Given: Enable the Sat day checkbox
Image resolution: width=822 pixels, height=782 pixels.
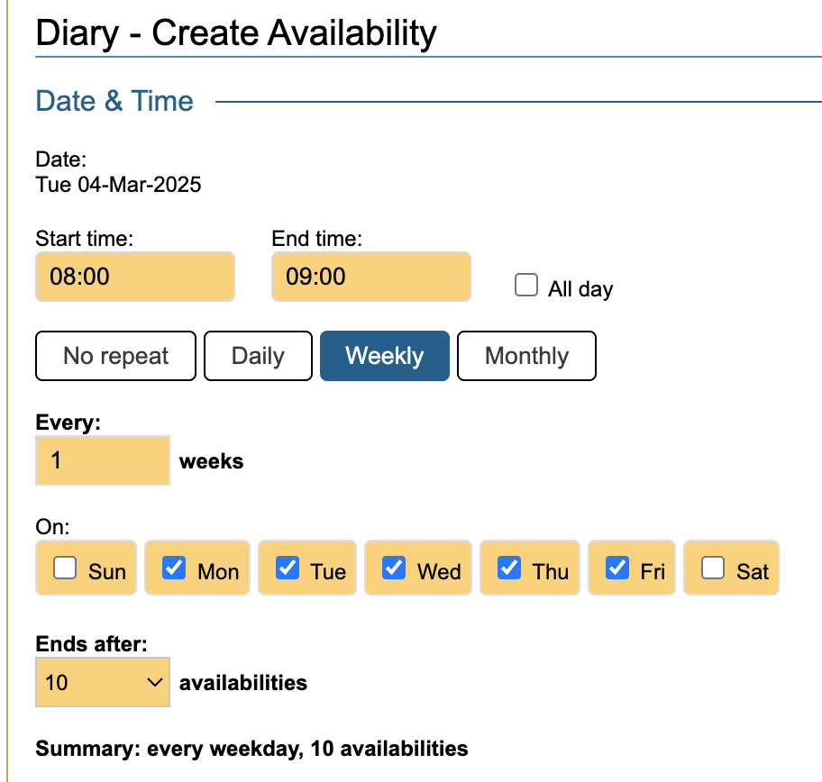Looking at the screenshot, I should 713,568.
